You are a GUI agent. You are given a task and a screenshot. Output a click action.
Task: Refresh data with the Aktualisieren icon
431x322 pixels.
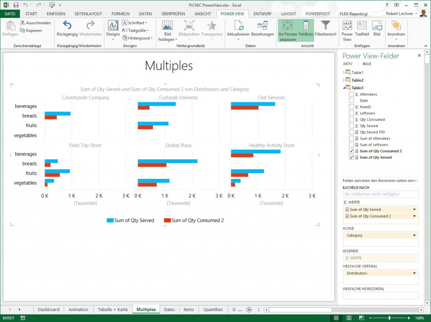coord(238,26)
